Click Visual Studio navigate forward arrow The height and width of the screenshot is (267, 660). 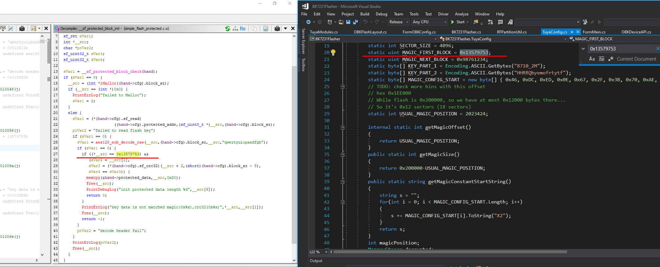[319, 22]
